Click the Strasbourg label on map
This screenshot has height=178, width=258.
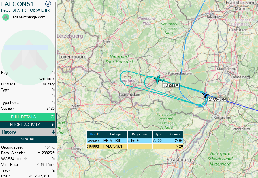coord(179,160)
